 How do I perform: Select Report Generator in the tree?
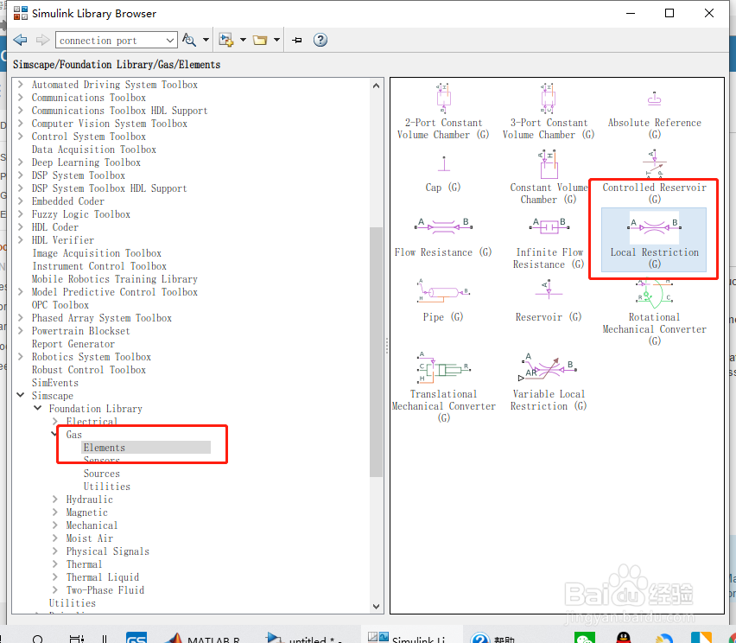coord(73,344)
